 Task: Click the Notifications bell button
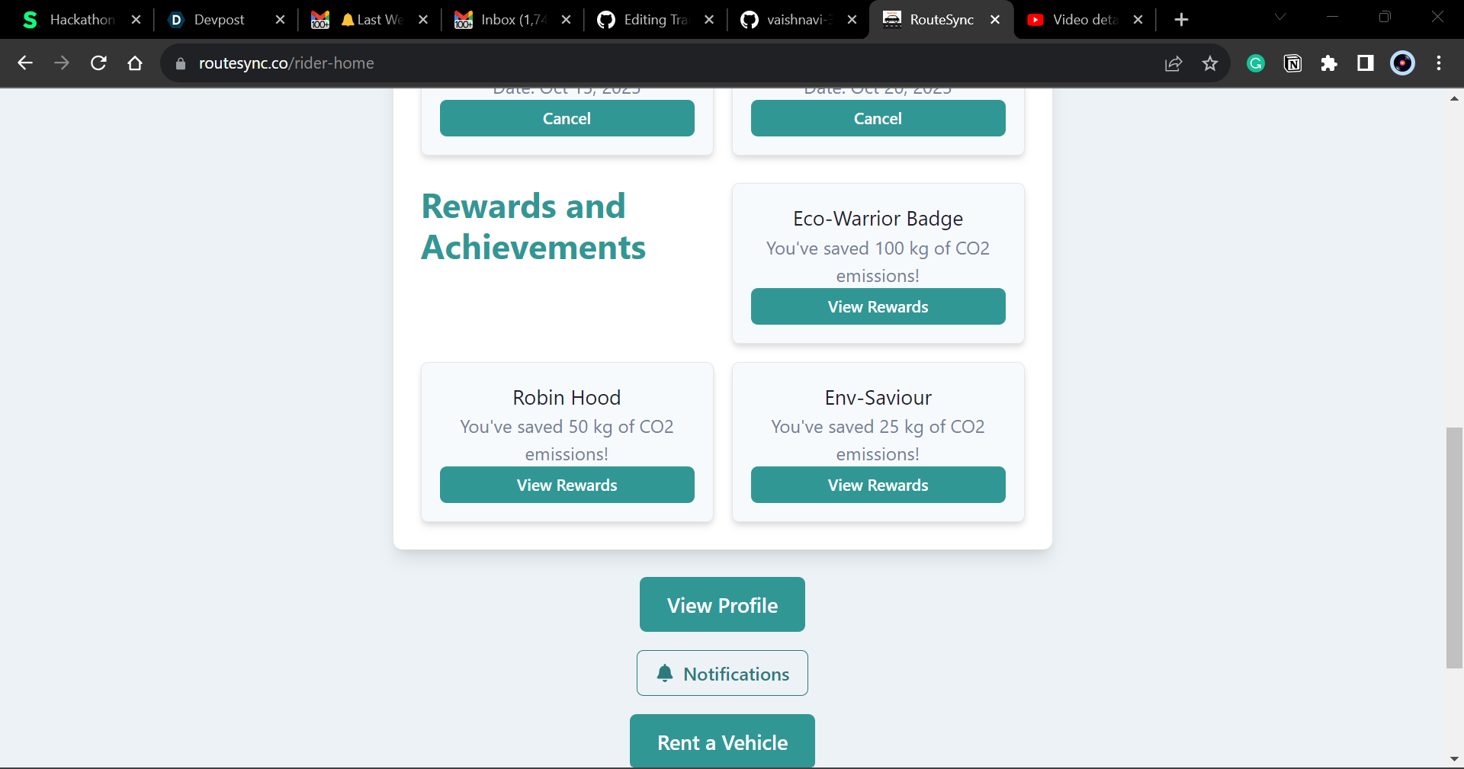[x=722, y=673]
